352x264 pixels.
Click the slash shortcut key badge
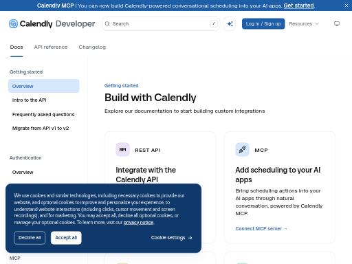tap(214, 23)
